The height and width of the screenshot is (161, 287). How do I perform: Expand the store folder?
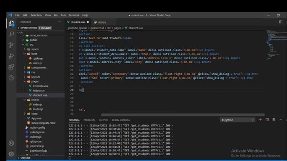click(x=35, y=114)
